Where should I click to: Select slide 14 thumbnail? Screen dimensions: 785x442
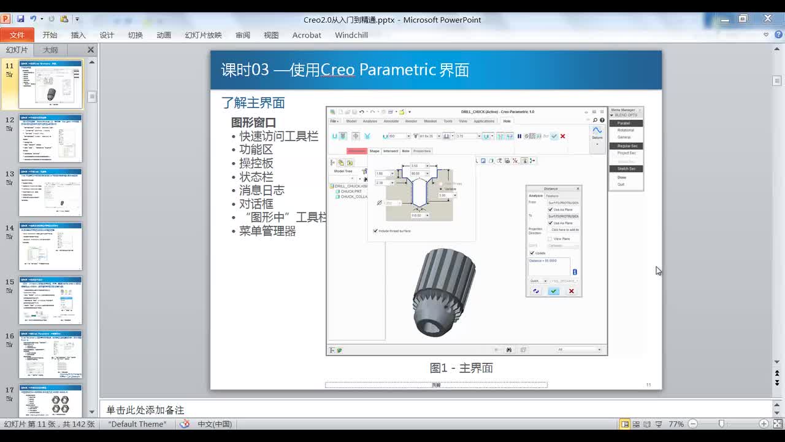coord(50,246)
